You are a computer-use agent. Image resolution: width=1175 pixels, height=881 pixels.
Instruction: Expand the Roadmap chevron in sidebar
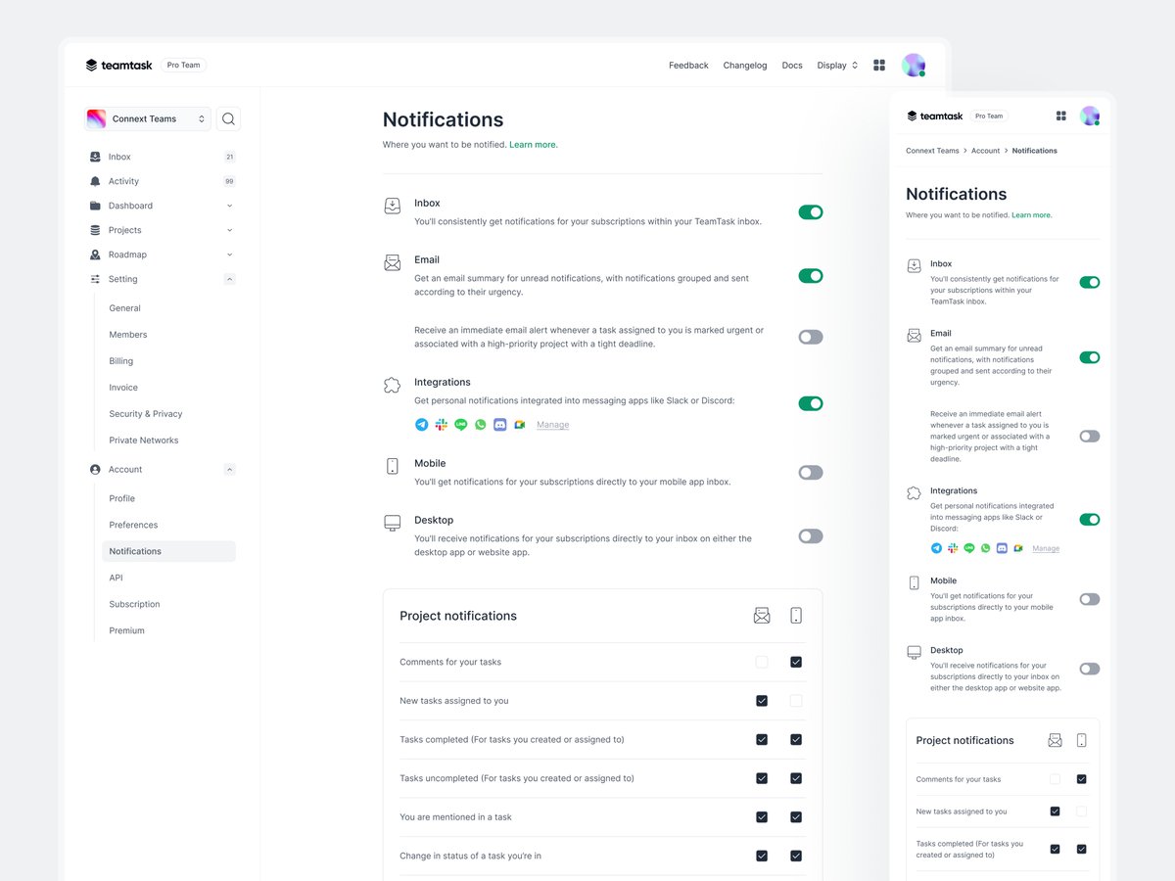click(229, 255)
